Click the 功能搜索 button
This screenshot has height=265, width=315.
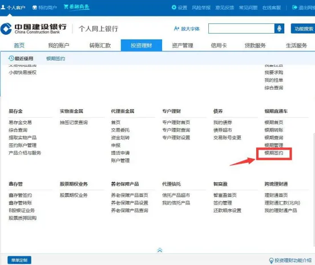coord(303,29)
